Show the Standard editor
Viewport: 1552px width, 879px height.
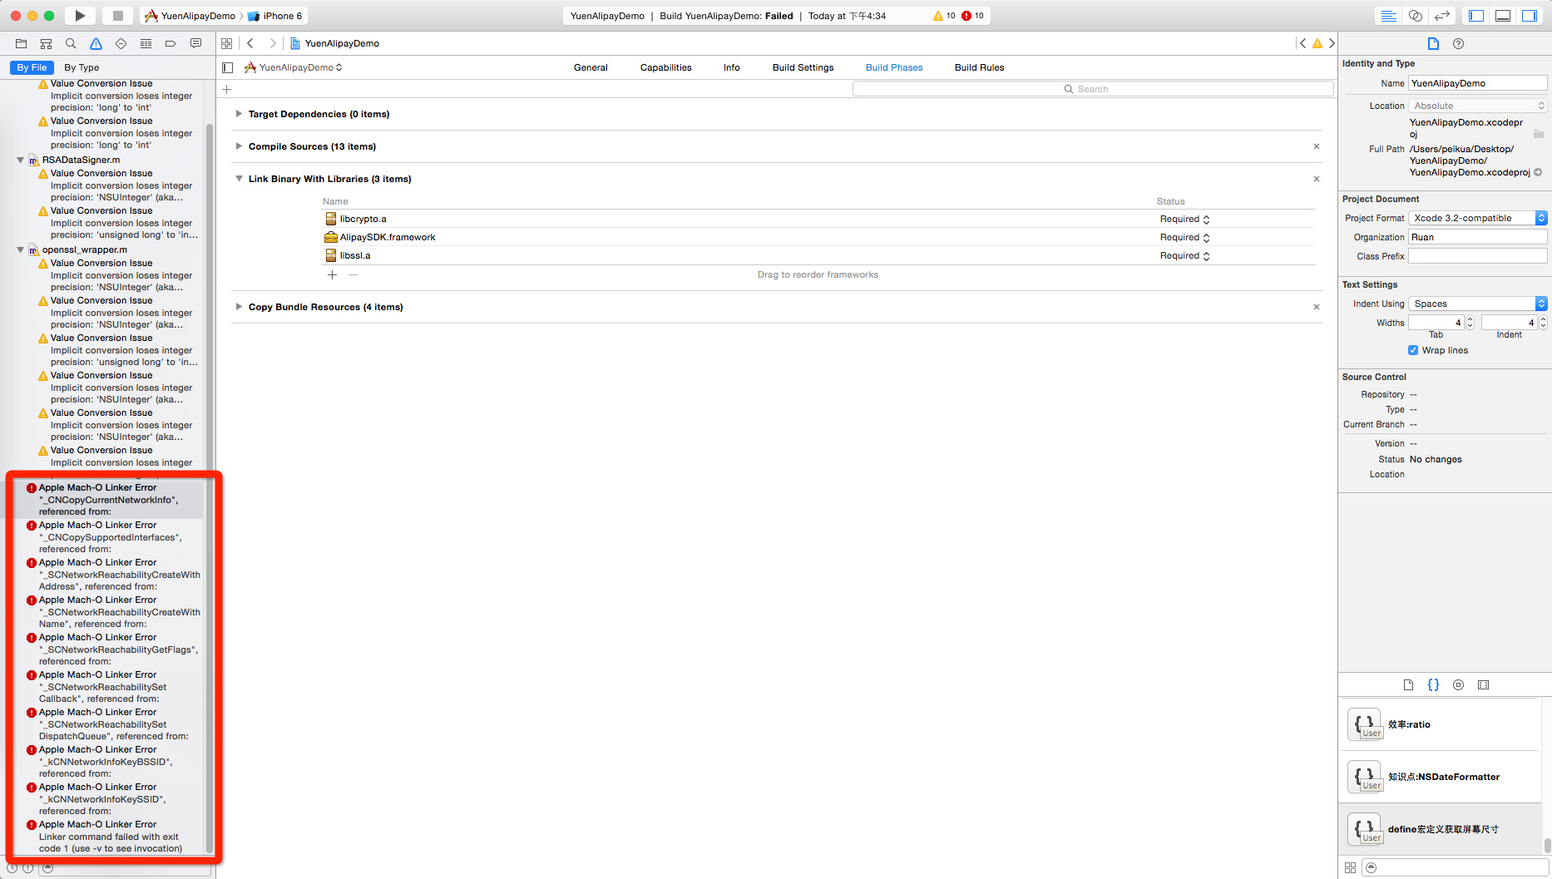click(x=1389, y=16)
